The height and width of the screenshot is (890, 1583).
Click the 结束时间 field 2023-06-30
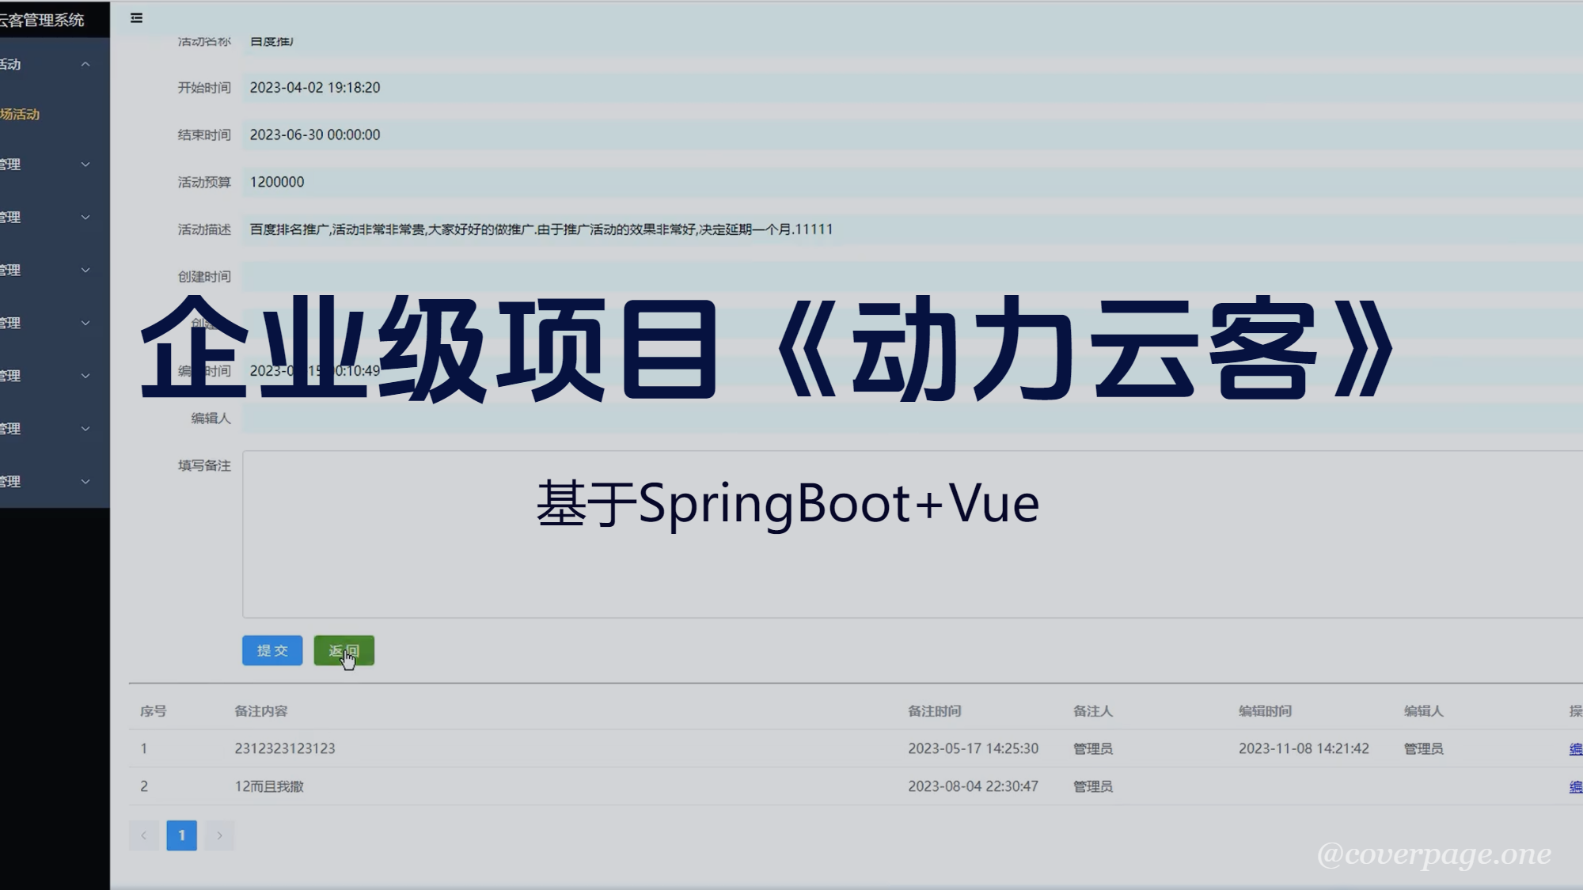[315, 135]
